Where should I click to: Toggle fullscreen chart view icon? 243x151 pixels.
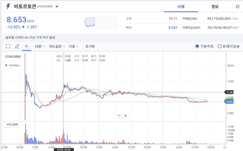(x=8, y=46)
